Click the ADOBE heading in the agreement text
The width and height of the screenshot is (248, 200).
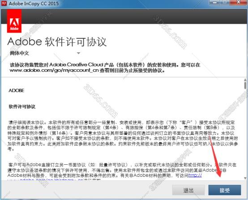coord(17,91)
